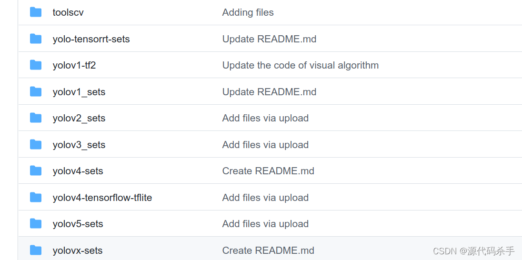Screen dimensions: 522x260
Task: Click the folder icon beside yolov5-sets
Action: click(36, 224)
